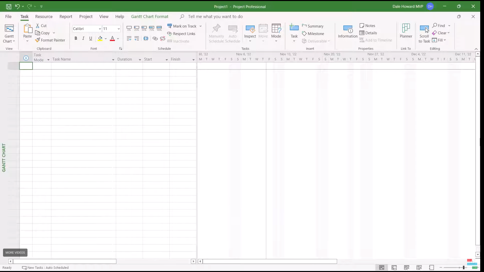Viewport: 484px width, 272px height.
Task: Expand the Task Name column filter arrow
Action: pos(113,60)
